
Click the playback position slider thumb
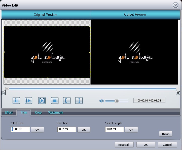(x=7, y=89)
